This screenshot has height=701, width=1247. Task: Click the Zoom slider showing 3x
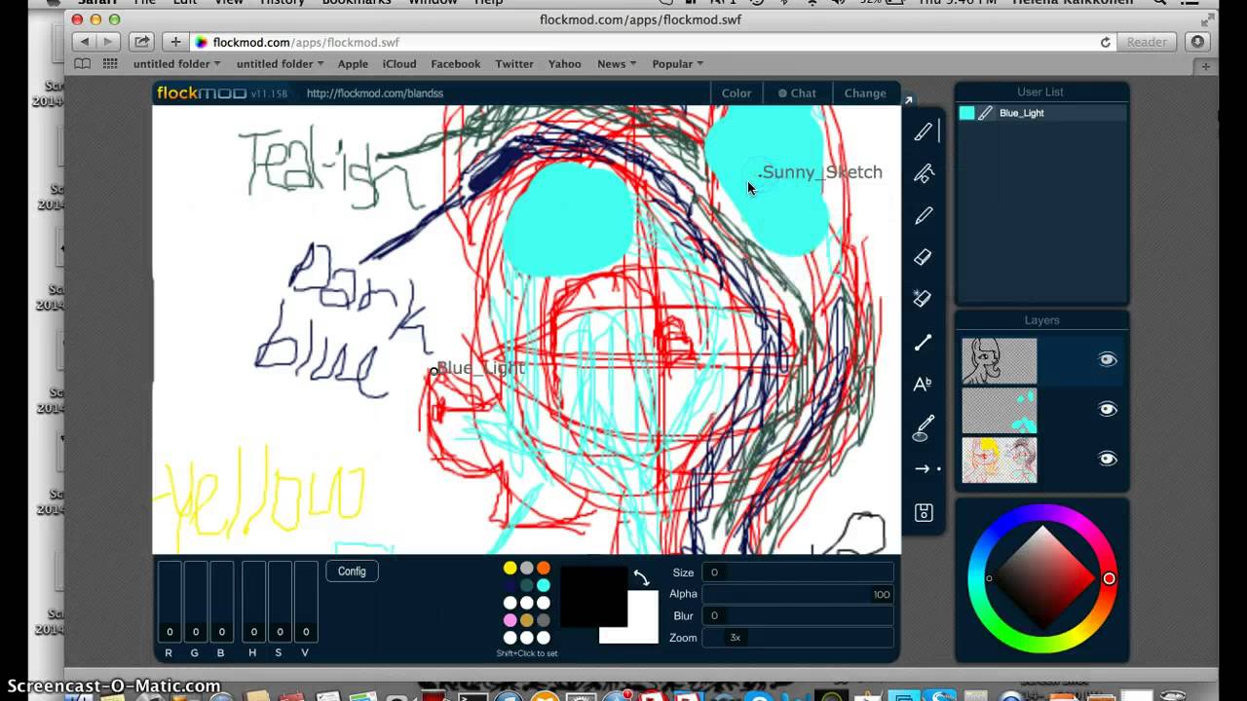799,638
